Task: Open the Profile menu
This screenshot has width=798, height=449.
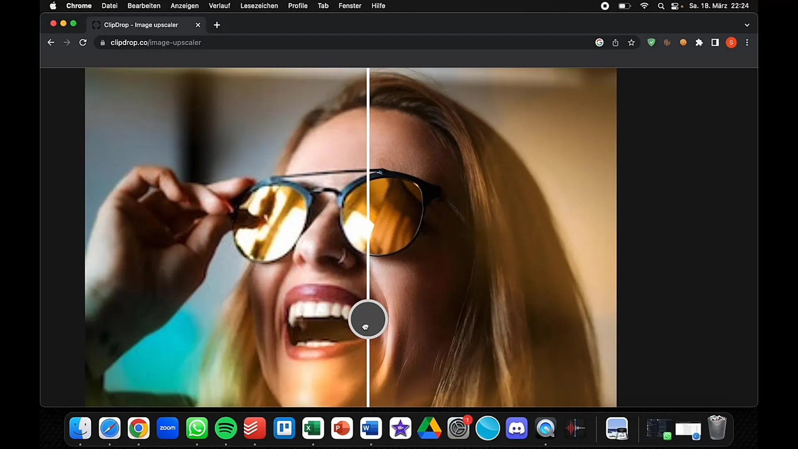Action: (x=298, y=6)
